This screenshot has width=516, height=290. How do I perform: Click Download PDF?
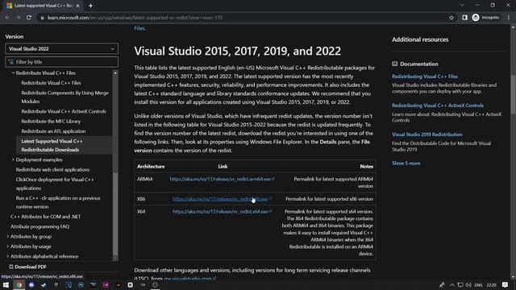pyautogui.click(x=27, y=267)
